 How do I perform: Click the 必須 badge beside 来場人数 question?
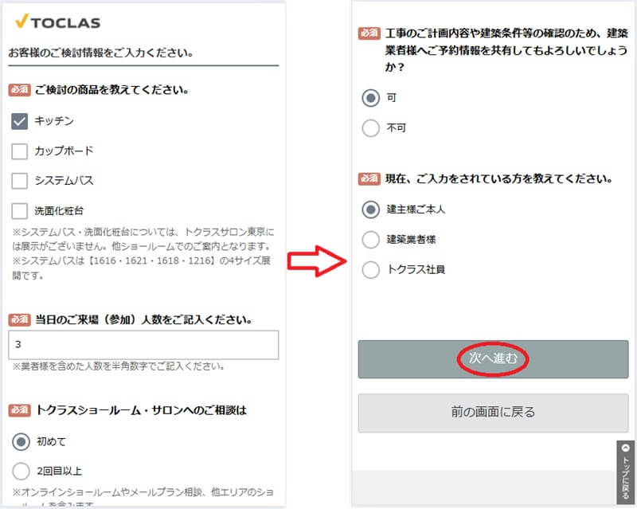[19, 319]
